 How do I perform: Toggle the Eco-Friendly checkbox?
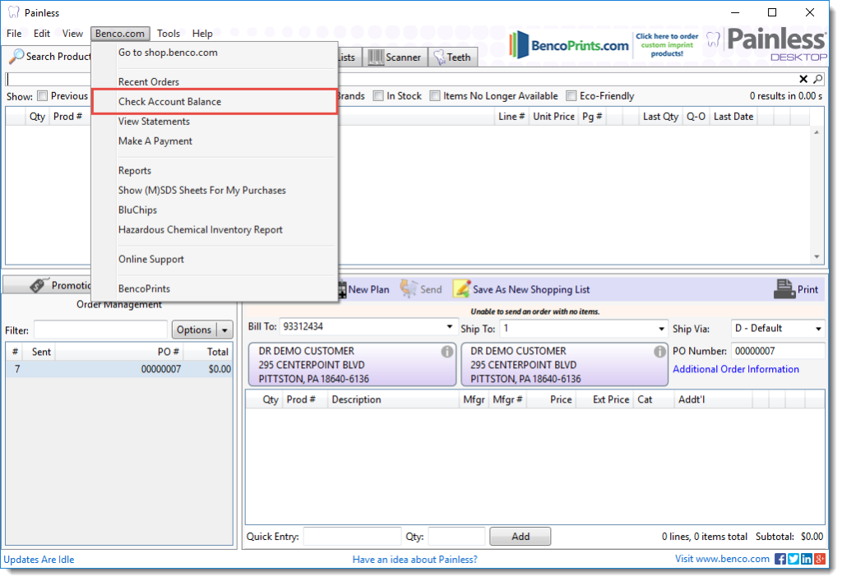[571, 95]
